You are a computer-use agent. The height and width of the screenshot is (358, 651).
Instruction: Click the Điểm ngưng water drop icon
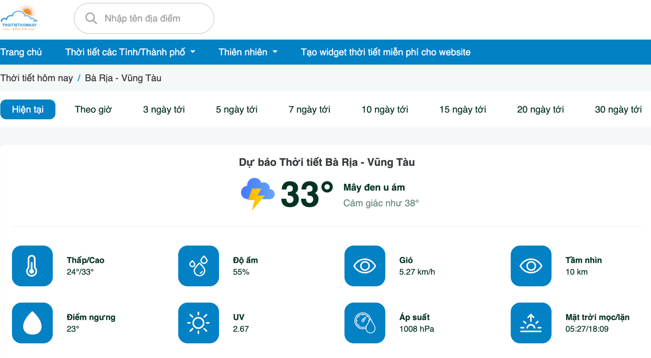[32, 323]
